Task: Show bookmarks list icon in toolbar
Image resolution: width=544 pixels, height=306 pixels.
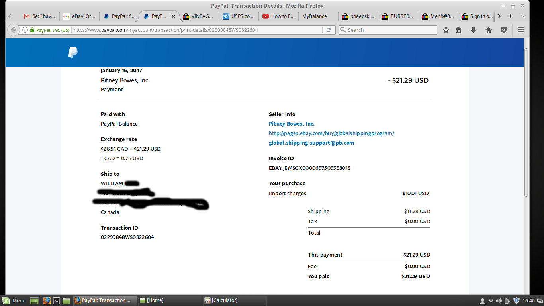Action: tap(458, 30)
